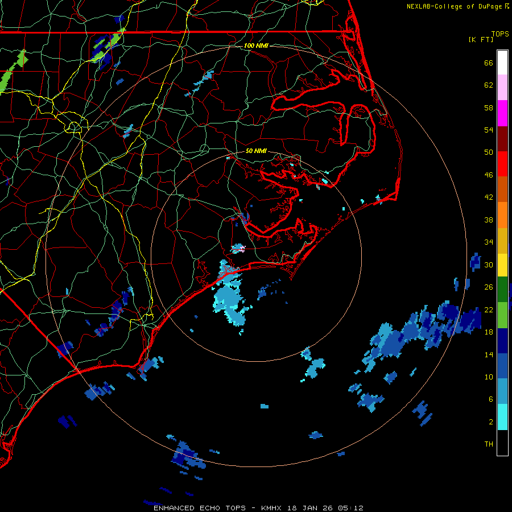Click the yellow 30 kft legend swatch
This screenshot has height=512, width=512.
coord(502,265)
